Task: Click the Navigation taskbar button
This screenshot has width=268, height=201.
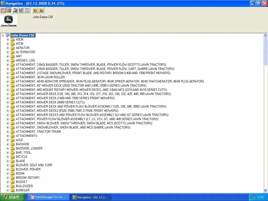Action: pos(91,197)
